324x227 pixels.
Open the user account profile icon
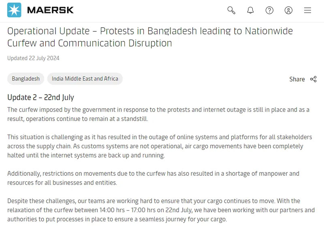[x=288, y=11]
